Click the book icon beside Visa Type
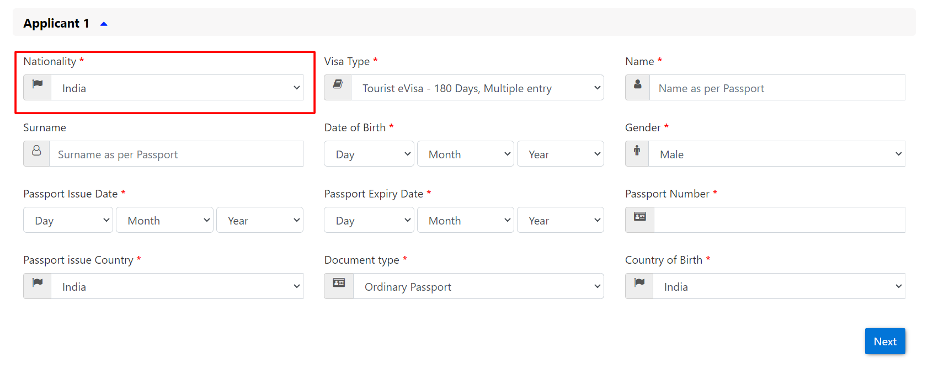928x374 pixels. click(338, 84)
